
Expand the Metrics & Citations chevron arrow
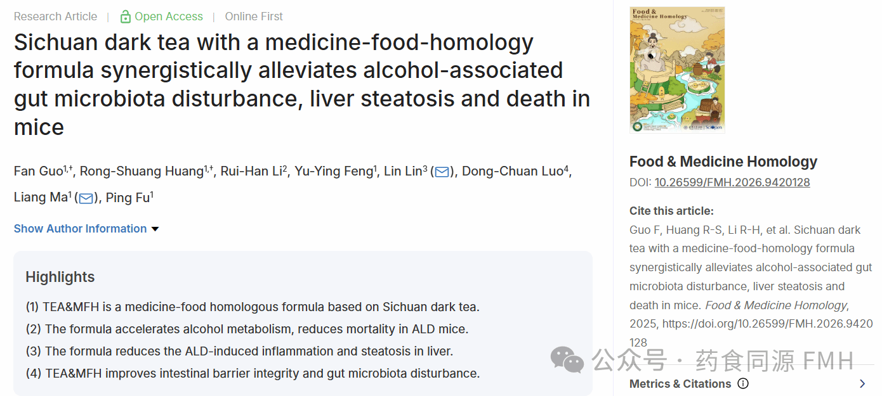pyautogui.click(x=862, y=383)
